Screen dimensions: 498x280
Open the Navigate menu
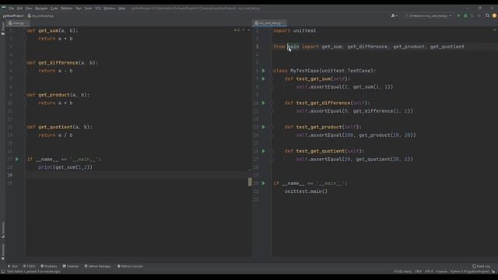[41, 9]
